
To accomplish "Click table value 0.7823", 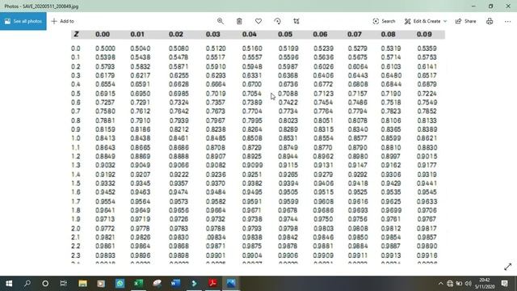I will tap(391, 112).
